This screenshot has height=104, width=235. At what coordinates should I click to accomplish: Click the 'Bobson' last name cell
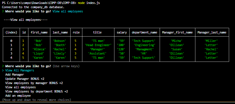(59, 41)
